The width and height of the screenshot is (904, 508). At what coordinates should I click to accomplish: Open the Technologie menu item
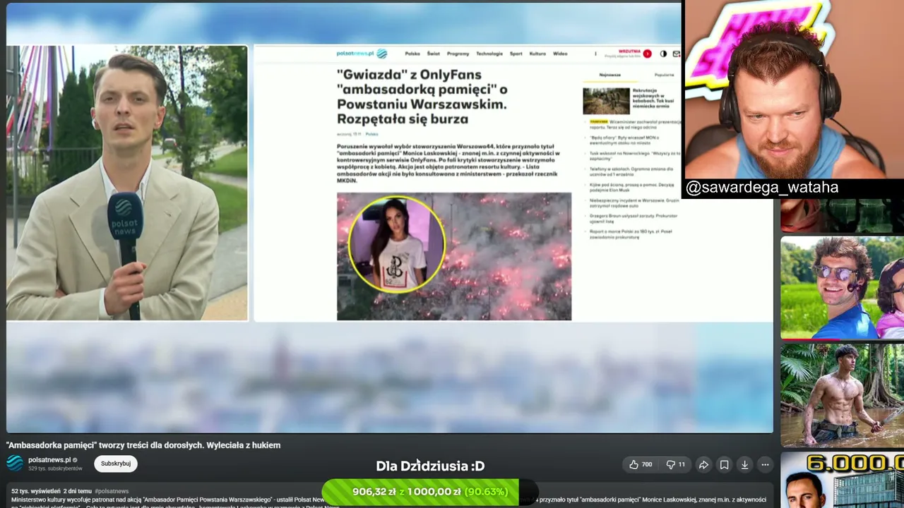click(489, 54)
